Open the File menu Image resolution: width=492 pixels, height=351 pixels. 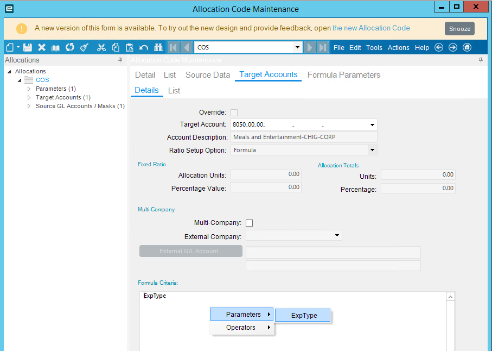coord(339,48)
